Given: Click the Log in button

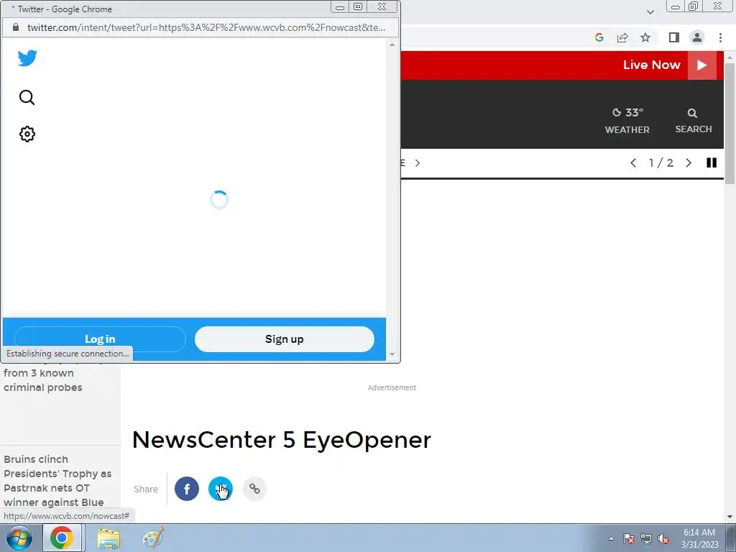Looking at the screenshot, I should pos(100,339).
